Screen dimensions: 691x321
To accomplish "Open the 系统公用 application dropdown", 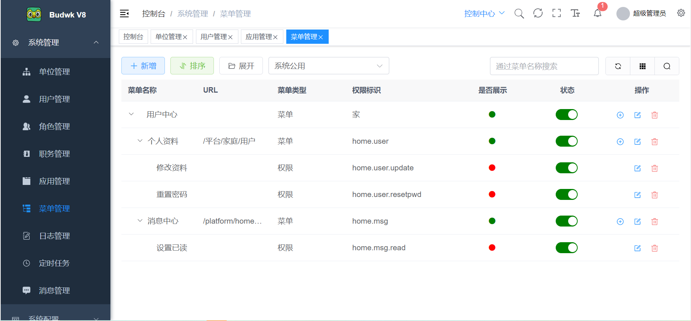I will 328,66.
